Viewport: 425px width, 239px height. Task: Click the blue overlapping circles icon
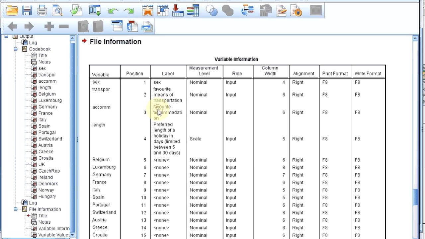pos(212,11)
